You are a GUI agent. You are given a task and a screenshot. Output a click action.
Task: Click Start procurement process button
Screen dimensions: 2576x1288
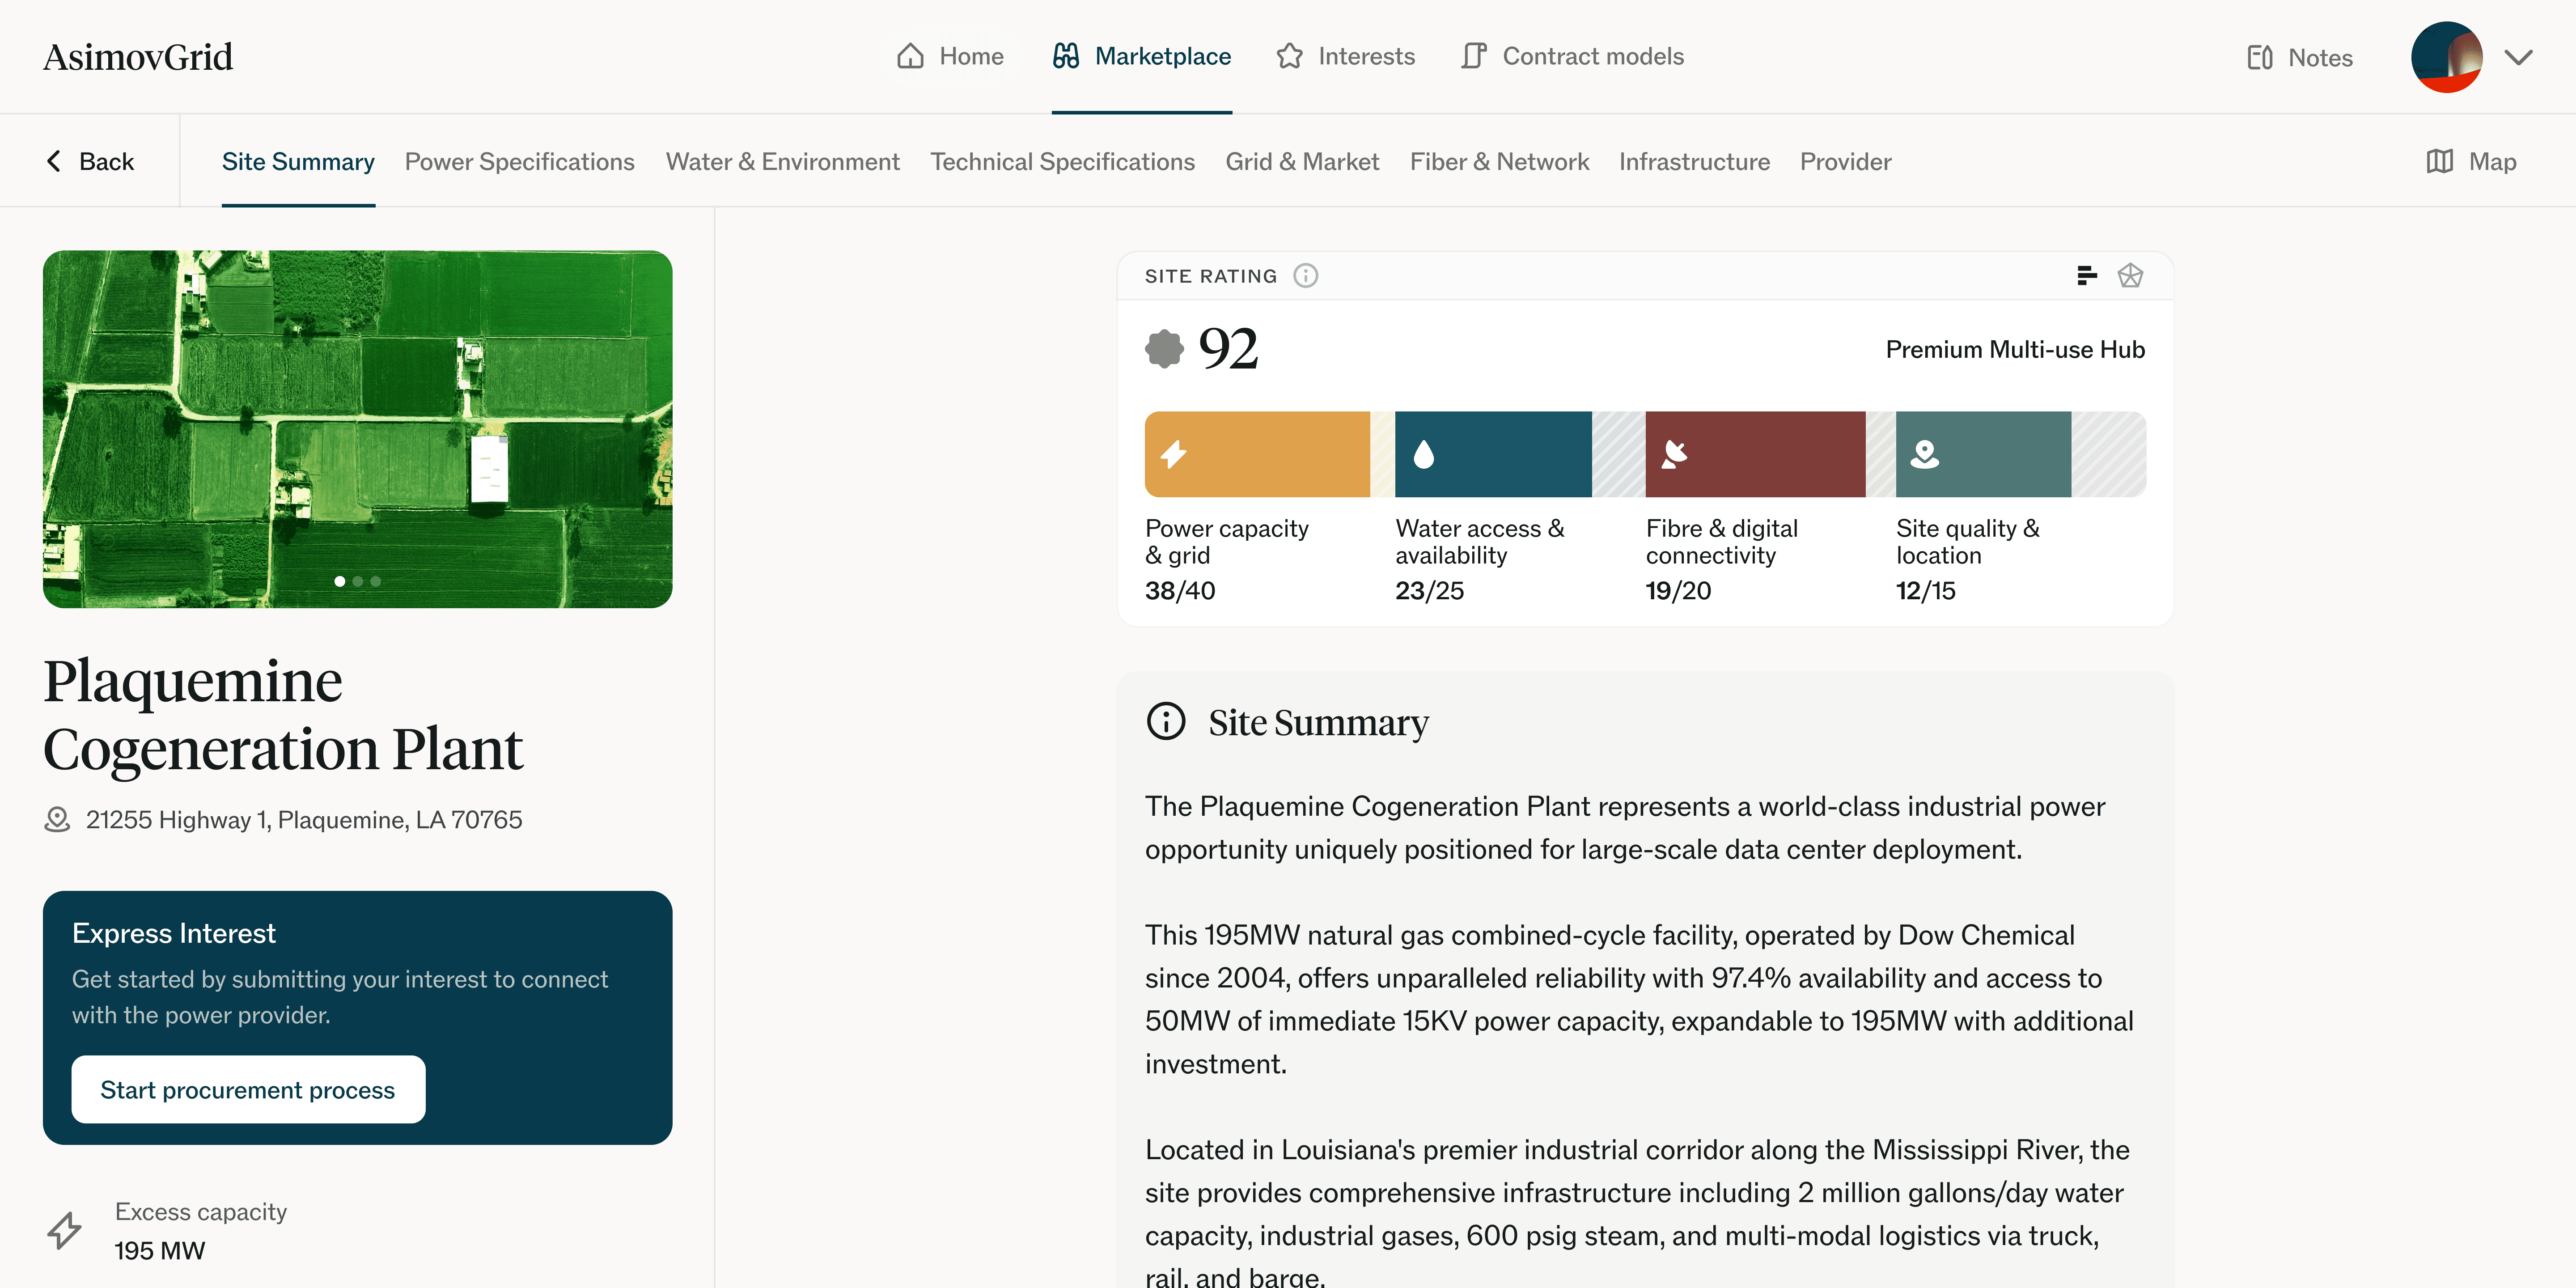[248, 1089]
